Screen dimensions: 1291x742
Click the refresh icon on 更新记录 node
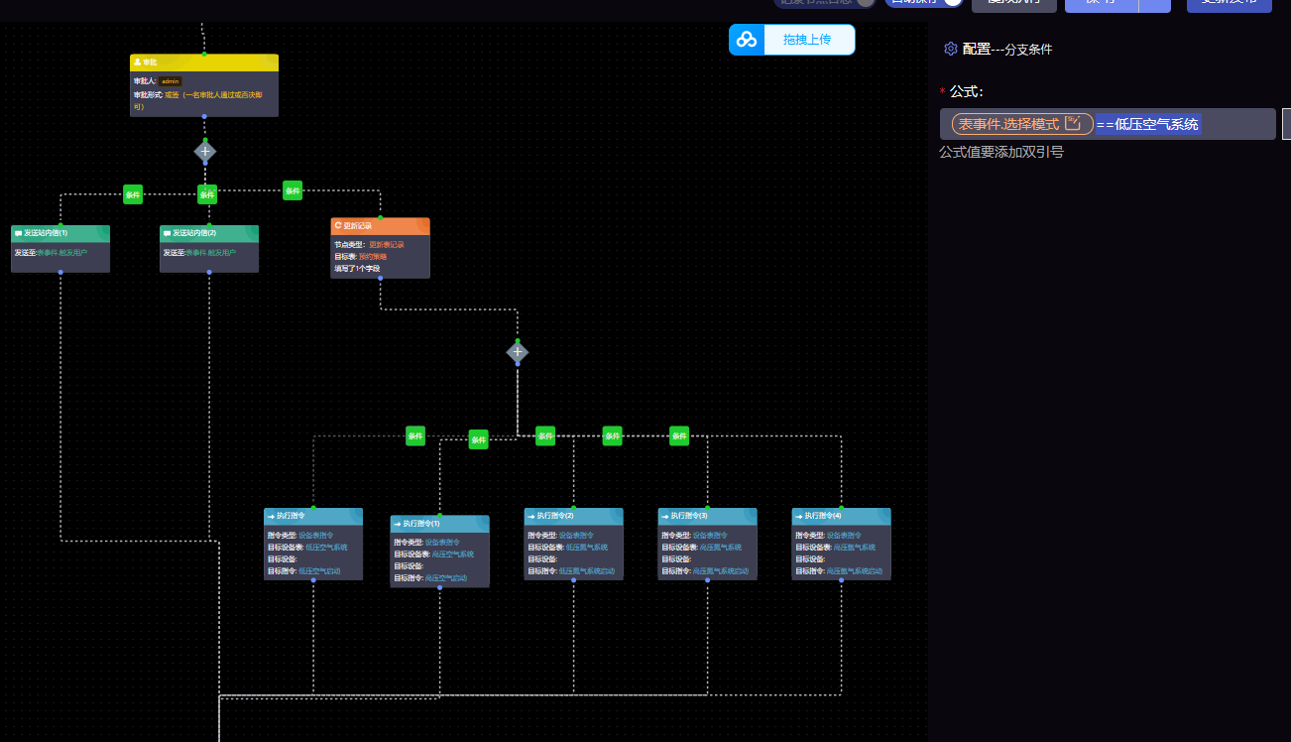(x=338, y=226)
